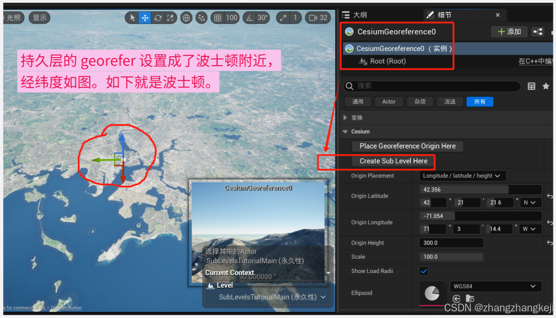This screenshot has width=556, height=318.
Task: Activate the Rotate tool
Action: tap(158, 17)
